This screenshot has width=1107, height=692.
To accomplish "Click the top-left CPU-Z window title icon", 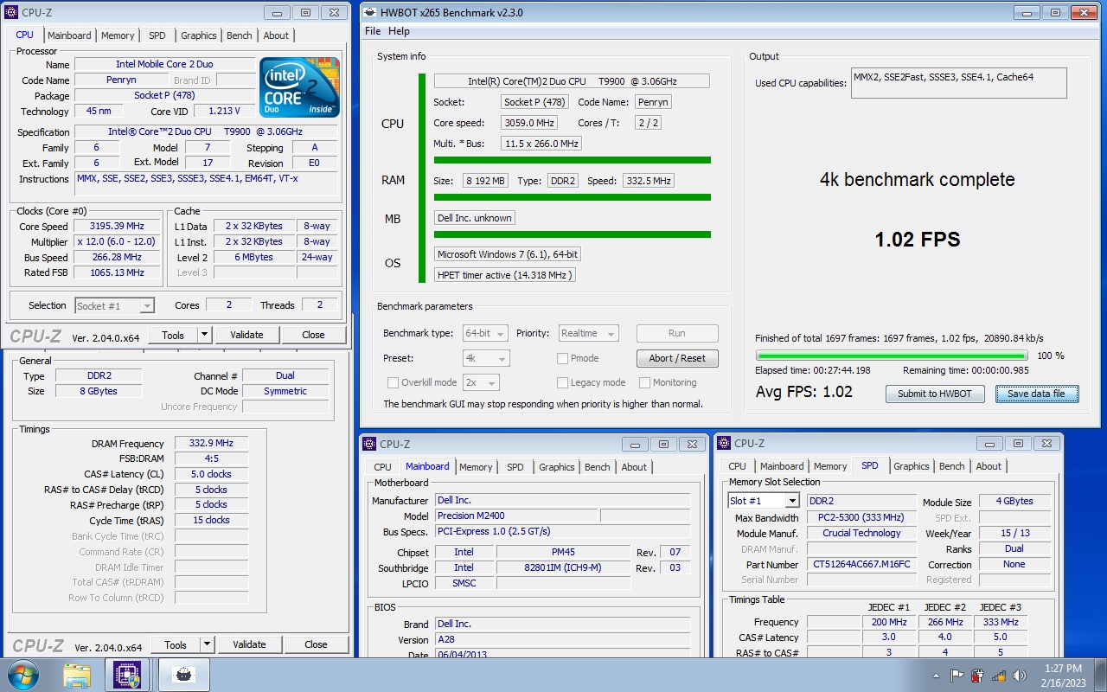I will coord(10,12).
